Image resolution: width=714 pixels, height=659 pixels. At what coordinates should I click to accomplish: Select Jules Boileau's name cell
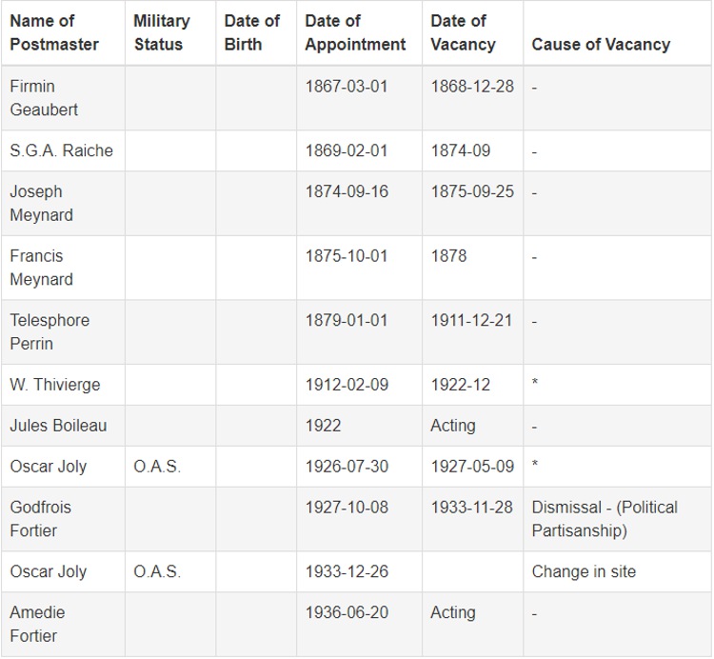coord(58,426)
